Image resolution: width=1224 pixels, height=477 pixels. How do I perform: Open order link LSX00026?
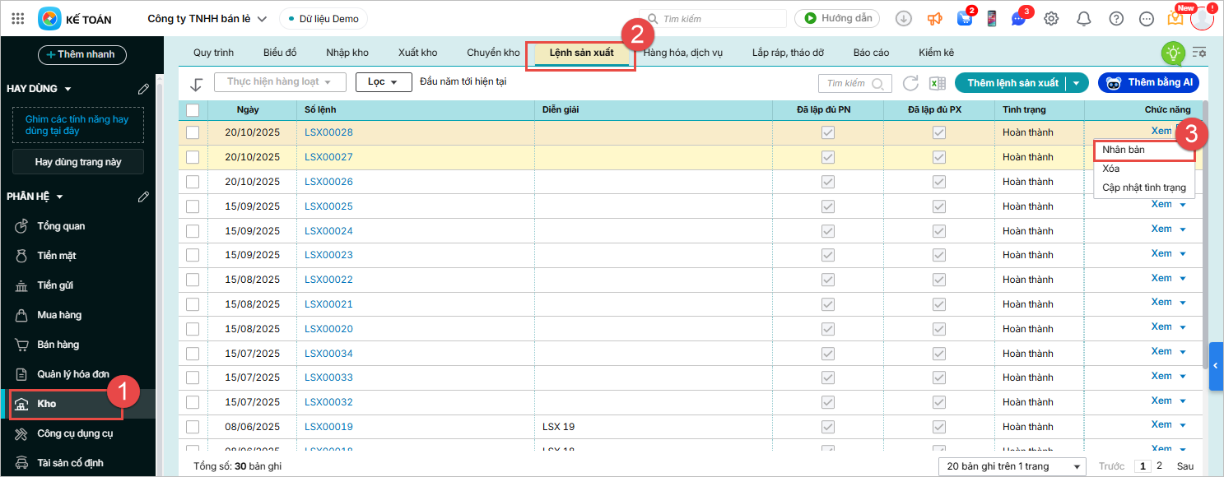click(328, 182)
